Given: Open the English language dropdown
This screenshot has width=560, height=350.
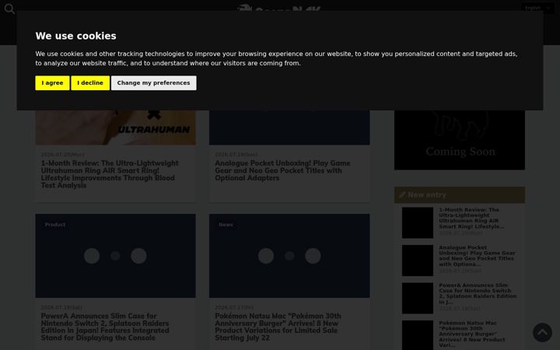Looking at the screenshot, I should coord(537,8).
